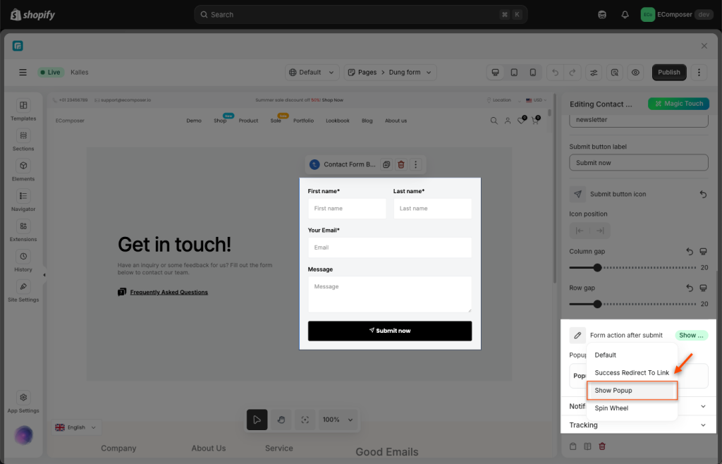Click the Magic Touch button

[678, 104]
